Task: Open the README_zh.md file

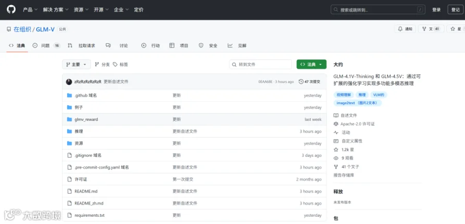Action: coord(89,203)
